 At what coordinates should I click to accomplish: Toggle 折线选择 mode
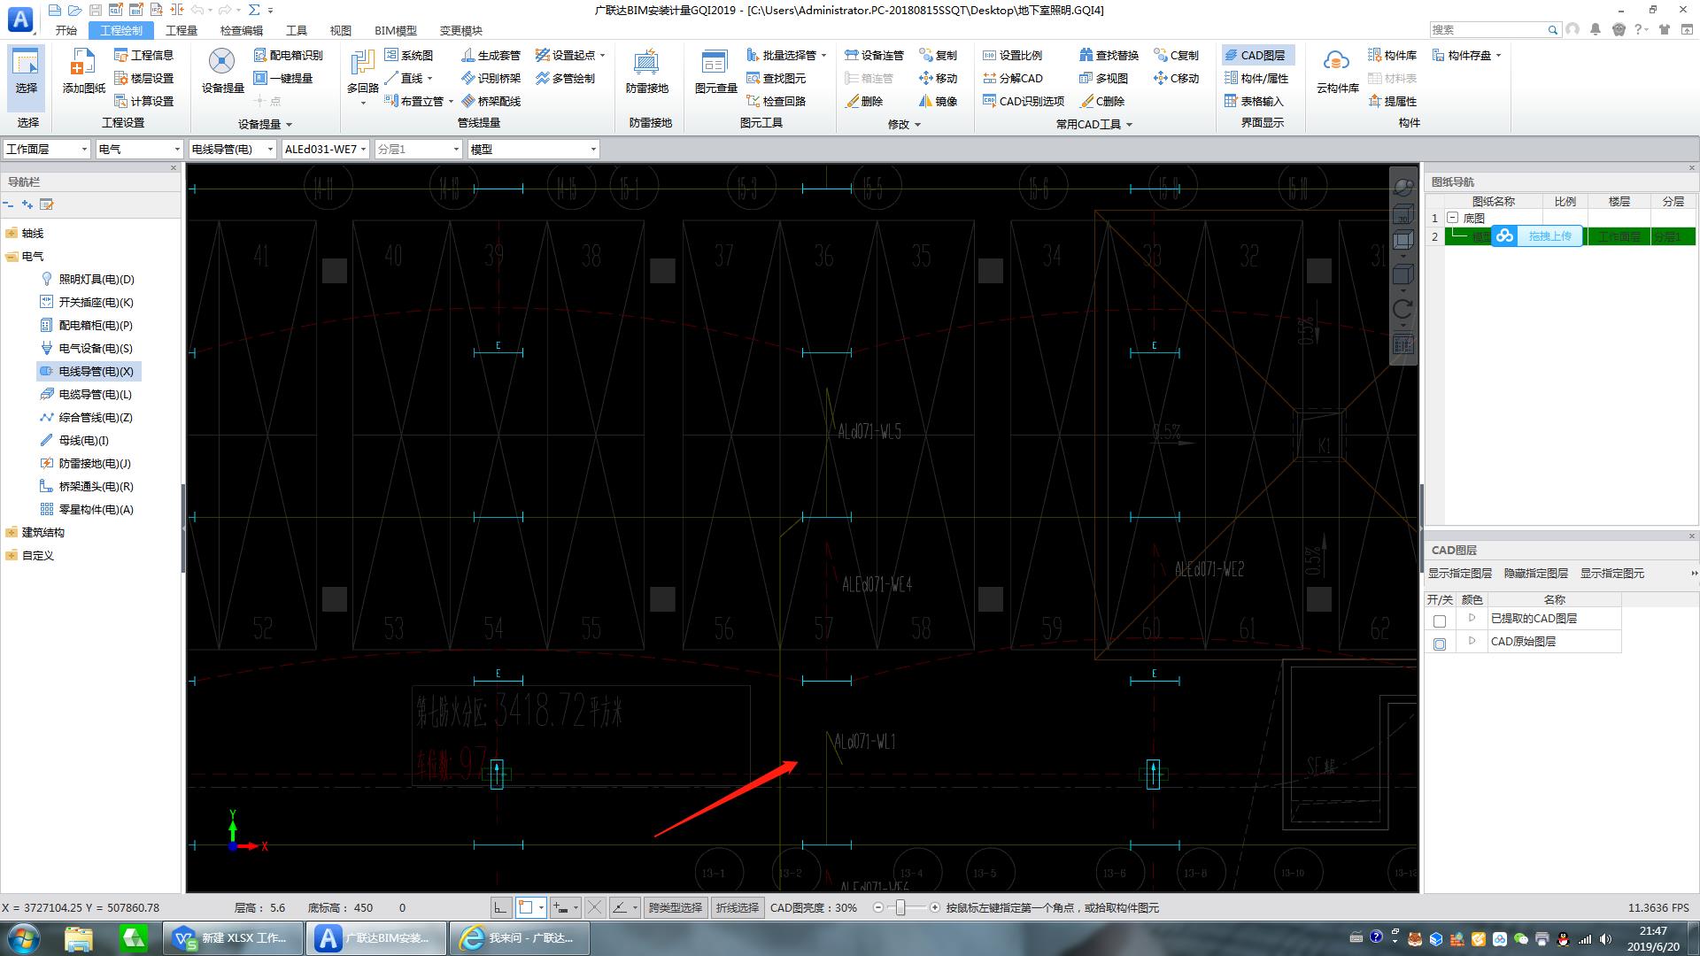tap(737, 907)
